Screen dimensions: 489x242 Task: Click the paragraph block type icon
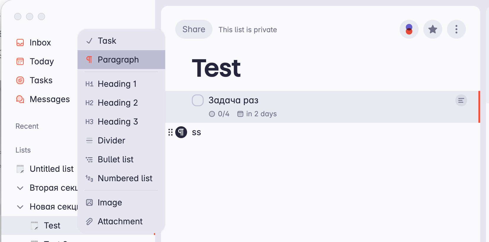[181, 132]
